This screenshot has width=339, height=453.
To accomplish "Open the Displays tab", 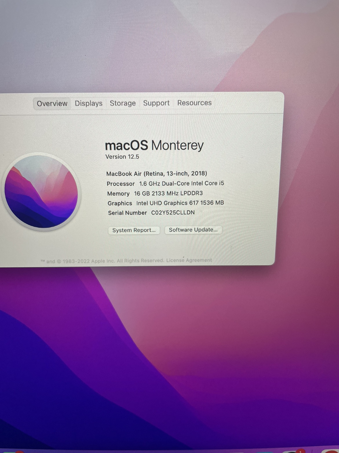I will click(x=89, y=103).
